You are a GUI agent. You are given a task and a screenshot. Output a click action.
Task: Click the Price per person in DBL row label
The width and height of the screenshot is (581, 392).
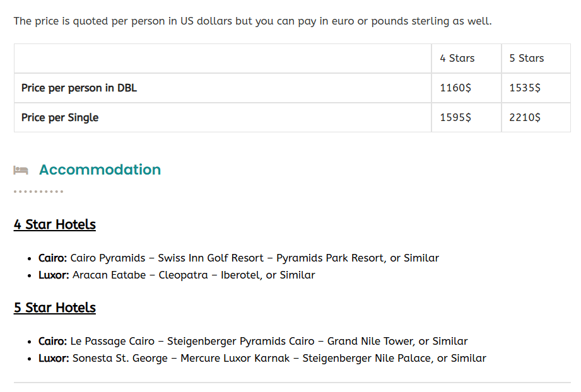(79, 88)
